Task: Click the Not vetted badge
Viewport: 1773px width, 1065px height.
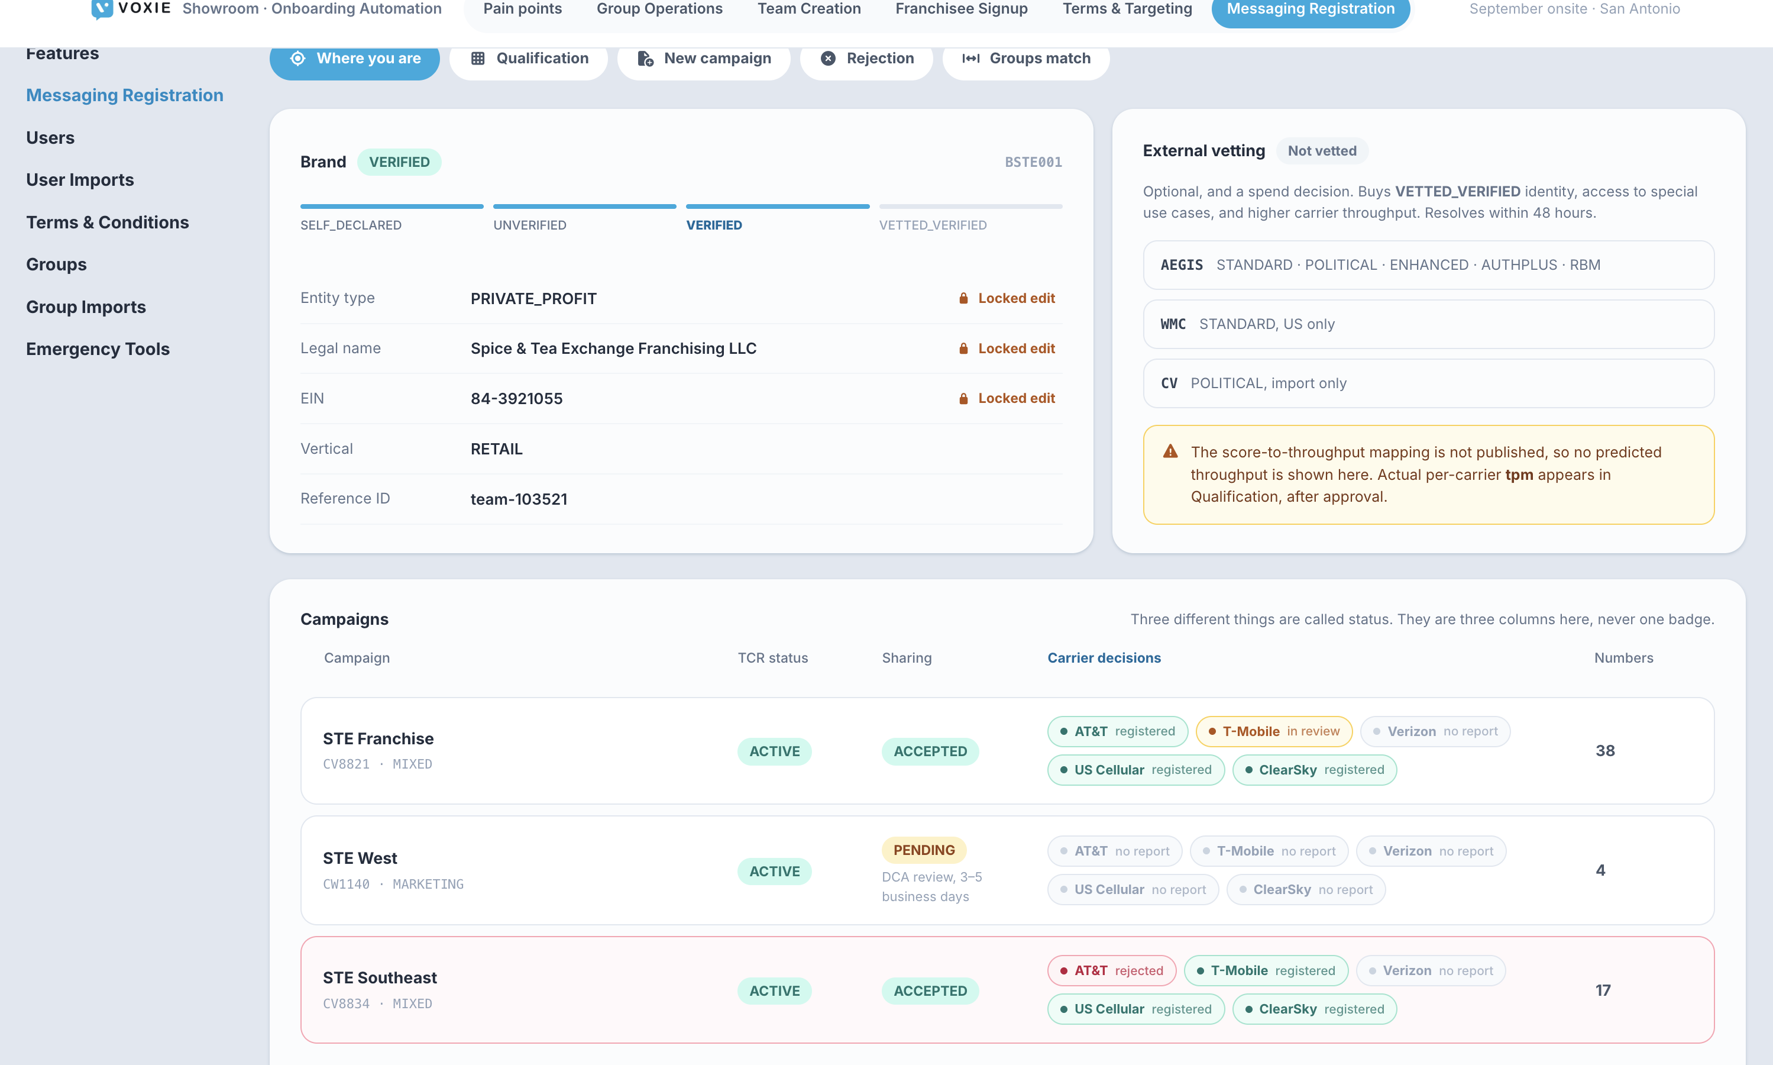Action: pos(1322,151)
